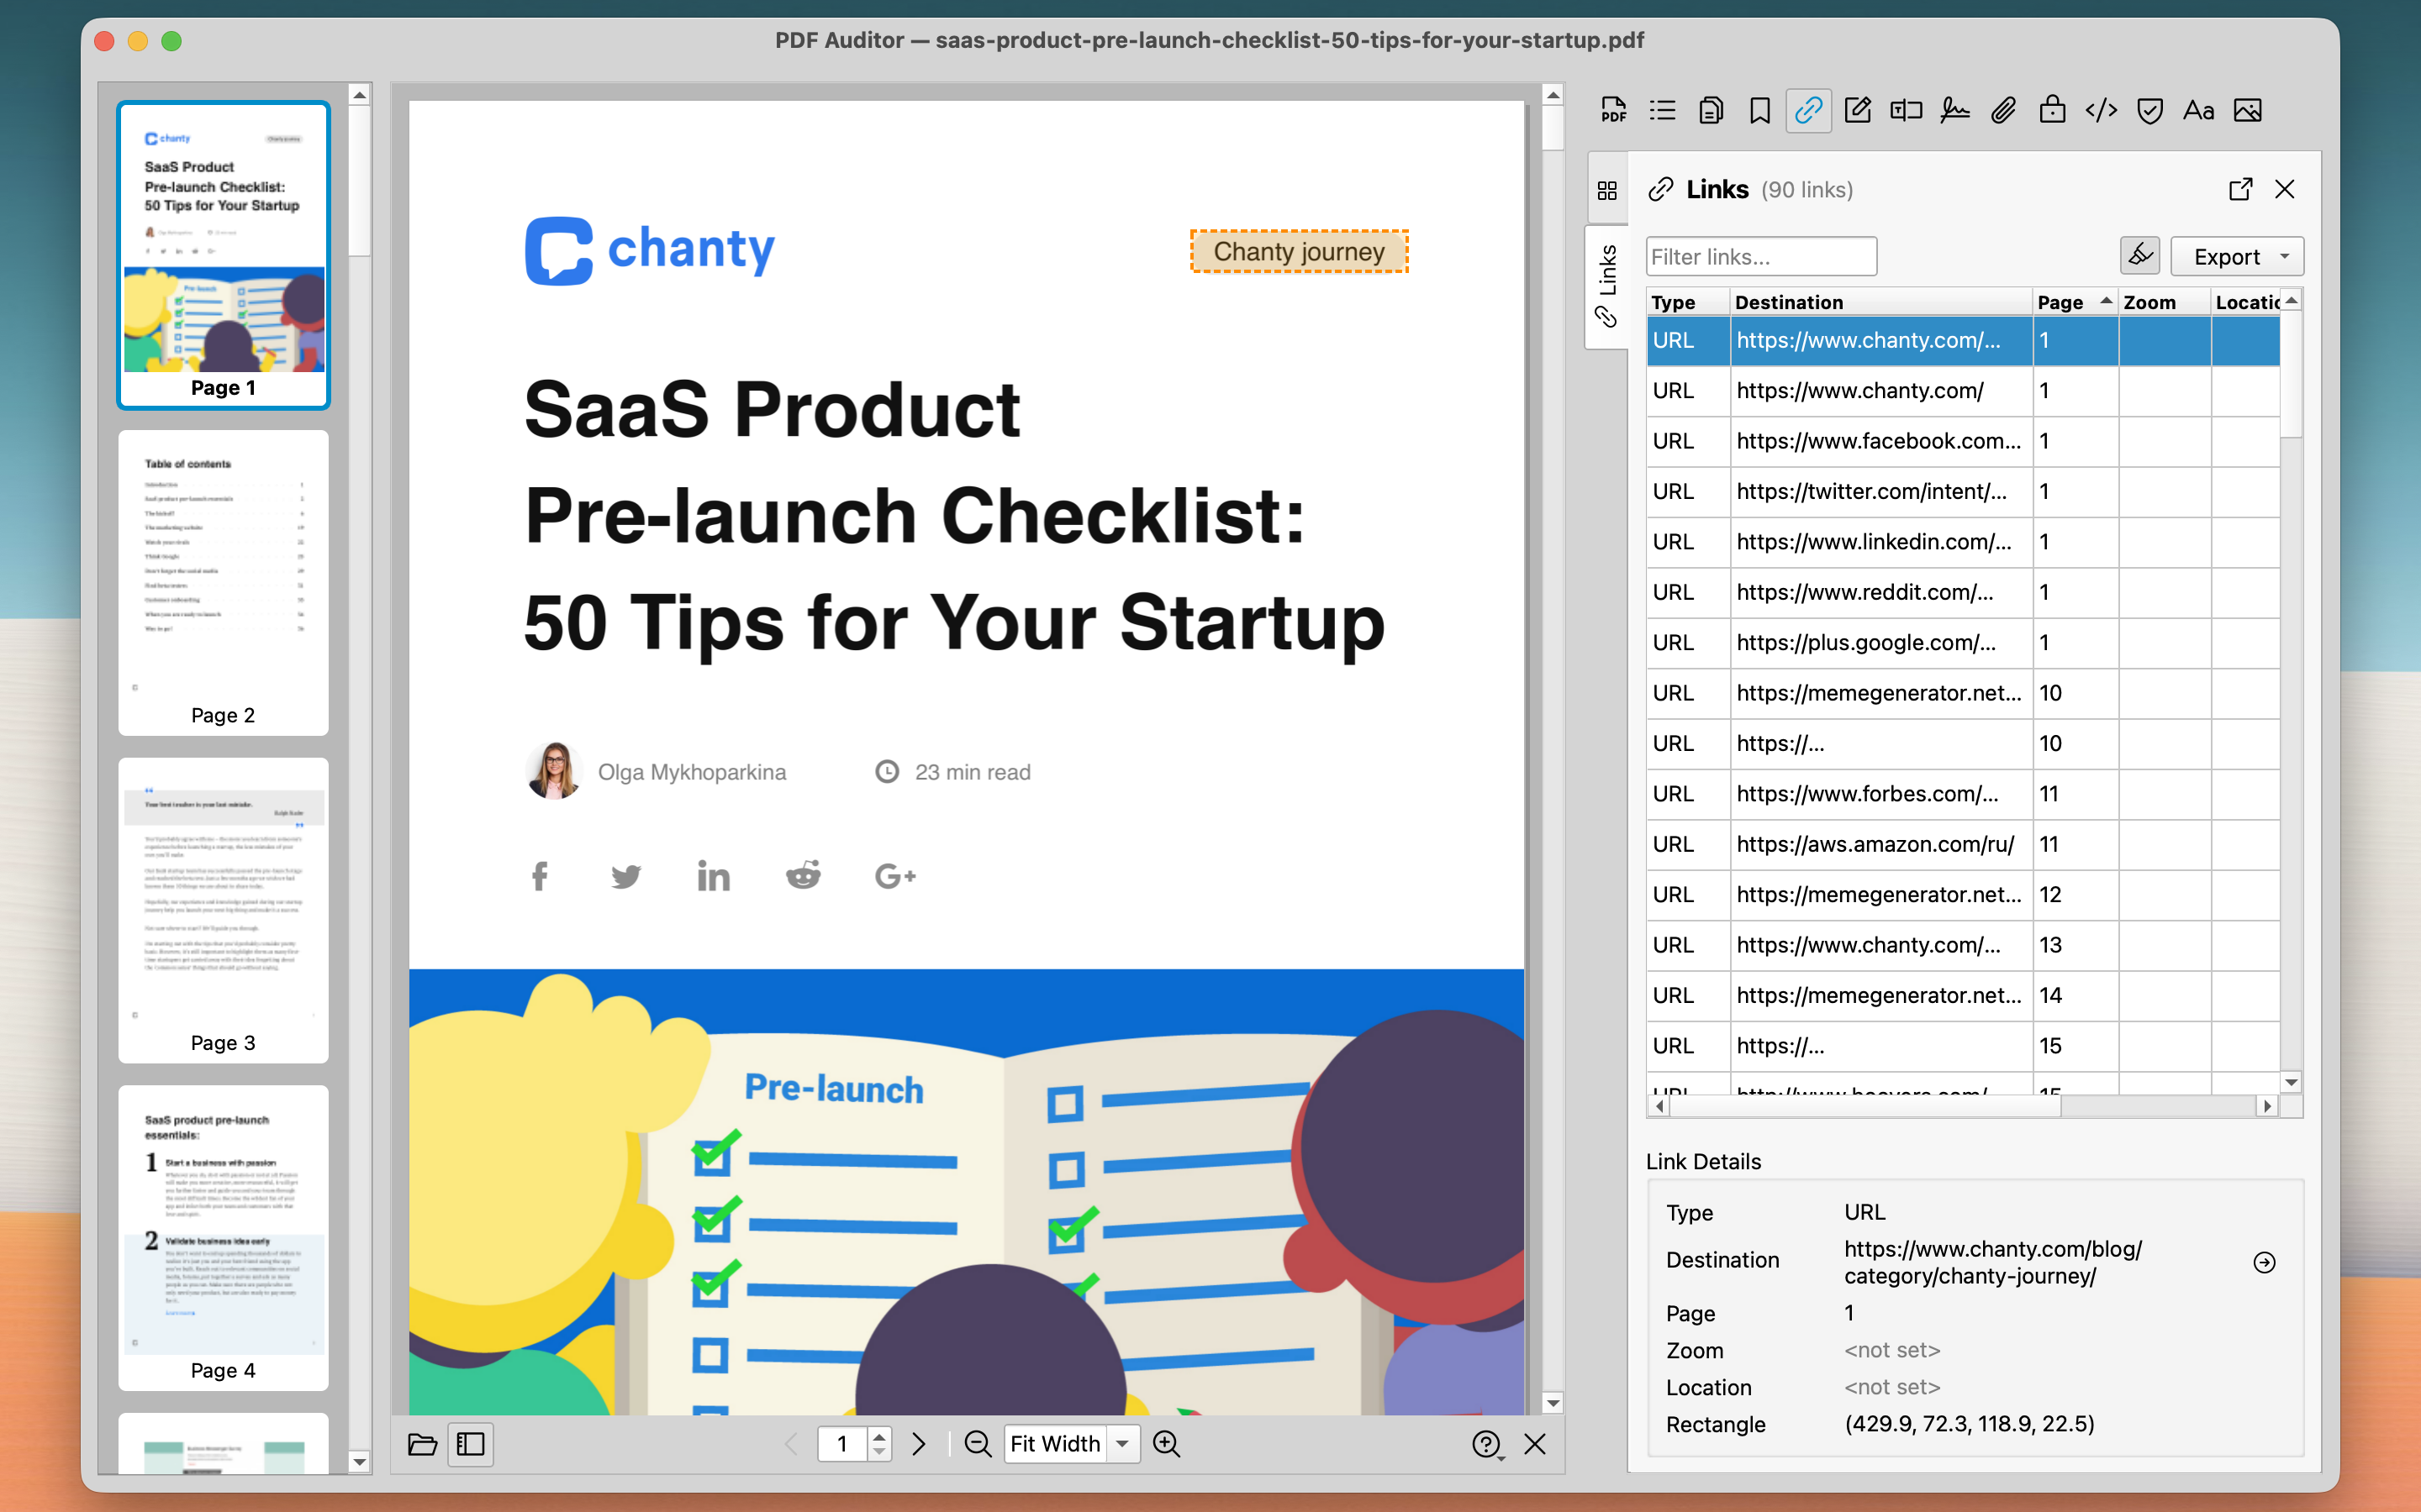Switch to the panels grid tab
2421x1512 pixels.
pos(1606,190)
